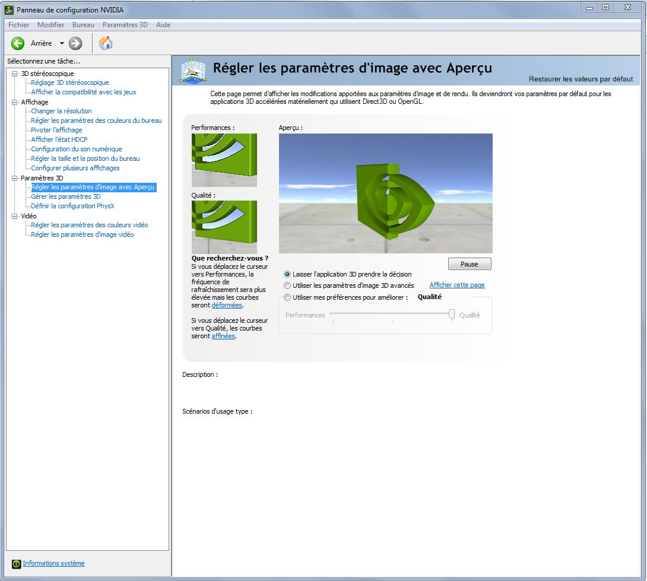Click the Pause button
The height and width of the screenshot is (581, 647).
(470, 264)
